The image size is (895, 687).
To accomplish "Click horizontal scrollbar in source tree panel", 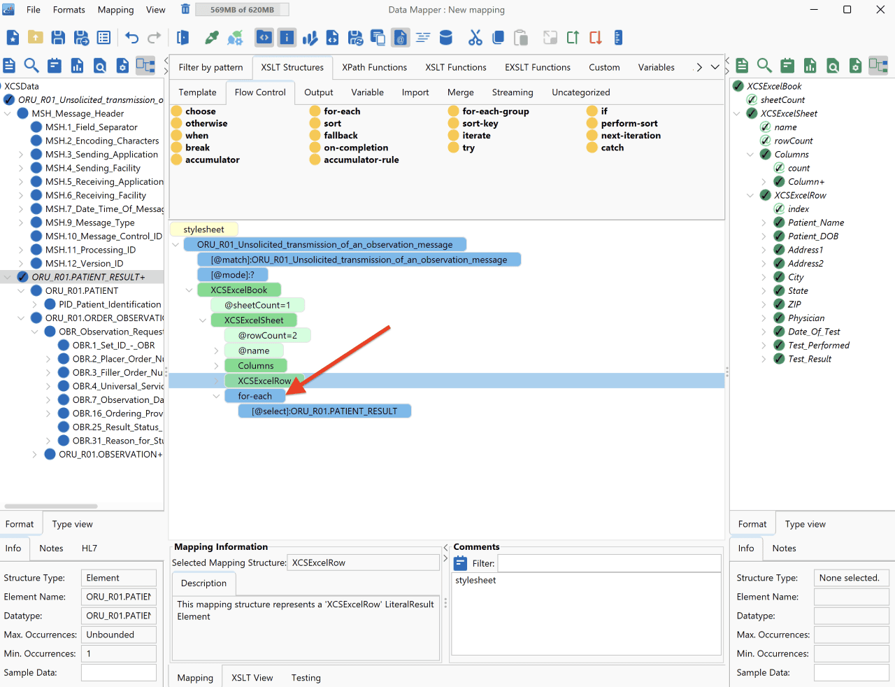I will point(50,506).
